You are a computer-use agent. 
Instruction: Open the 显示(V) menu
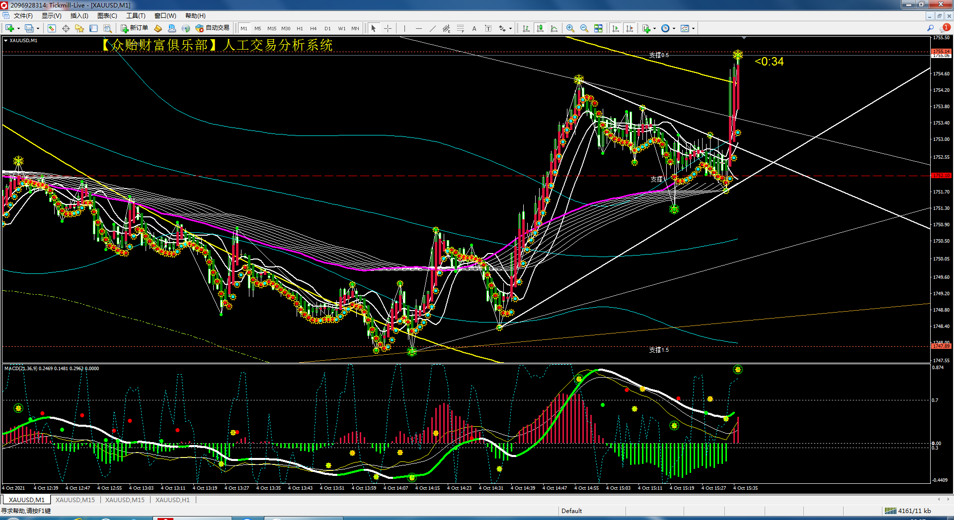click(52, 16)
